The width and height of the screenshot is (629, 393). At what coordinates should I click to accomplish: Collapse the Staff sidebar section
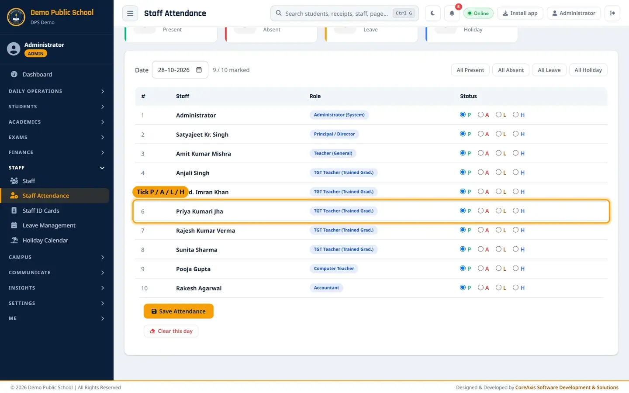57,168
